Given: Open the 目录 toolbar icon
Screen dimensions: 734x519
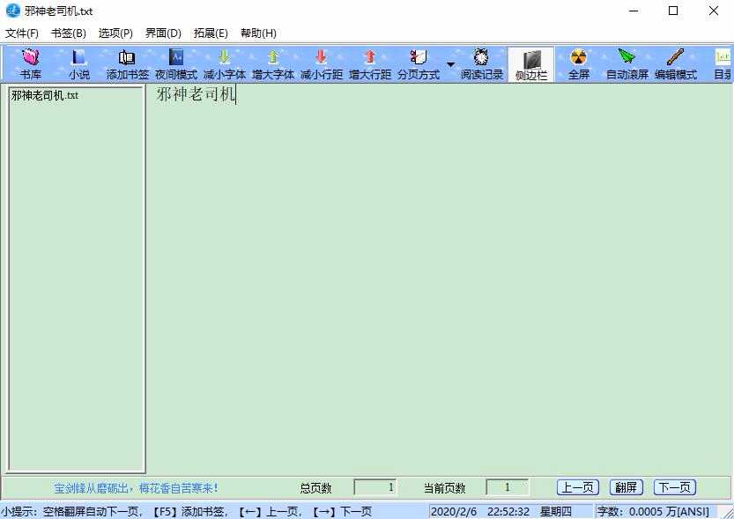Looking at the screenshot, I should tap(722, 64).
